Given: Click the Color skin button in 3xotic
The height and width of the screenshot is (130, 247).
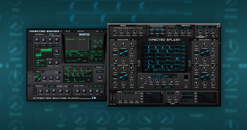Looking at the screenshot, I should pos(102,31).
